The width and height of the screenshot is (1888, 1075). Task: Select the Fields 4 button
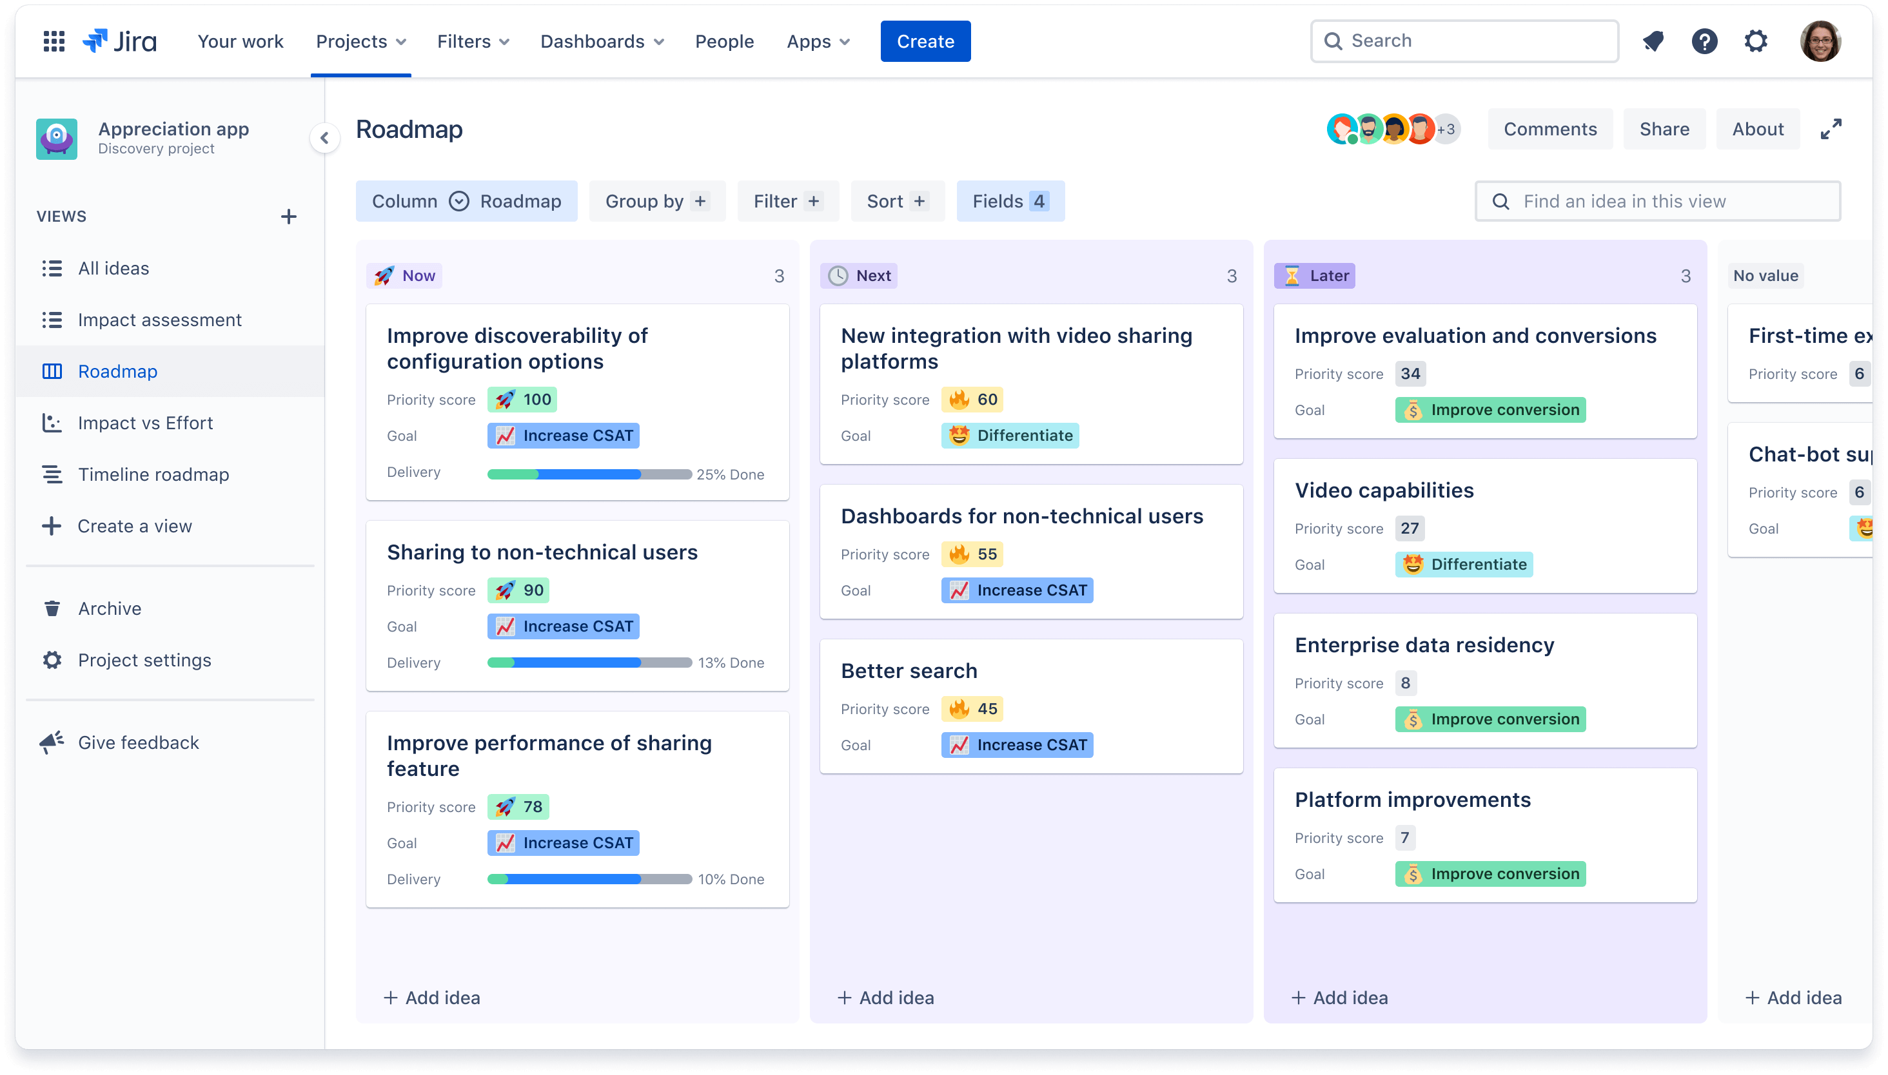pos(1010,201)
